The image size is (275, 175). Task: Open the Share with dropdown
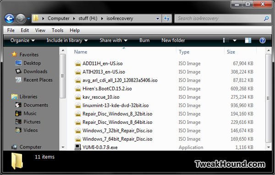tap(113, 40)
